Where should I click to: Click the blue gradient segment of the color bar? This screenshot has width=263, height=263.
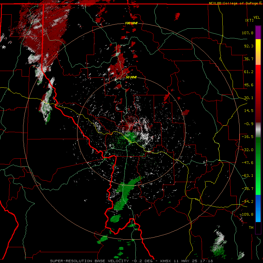[x=258, y=208]
